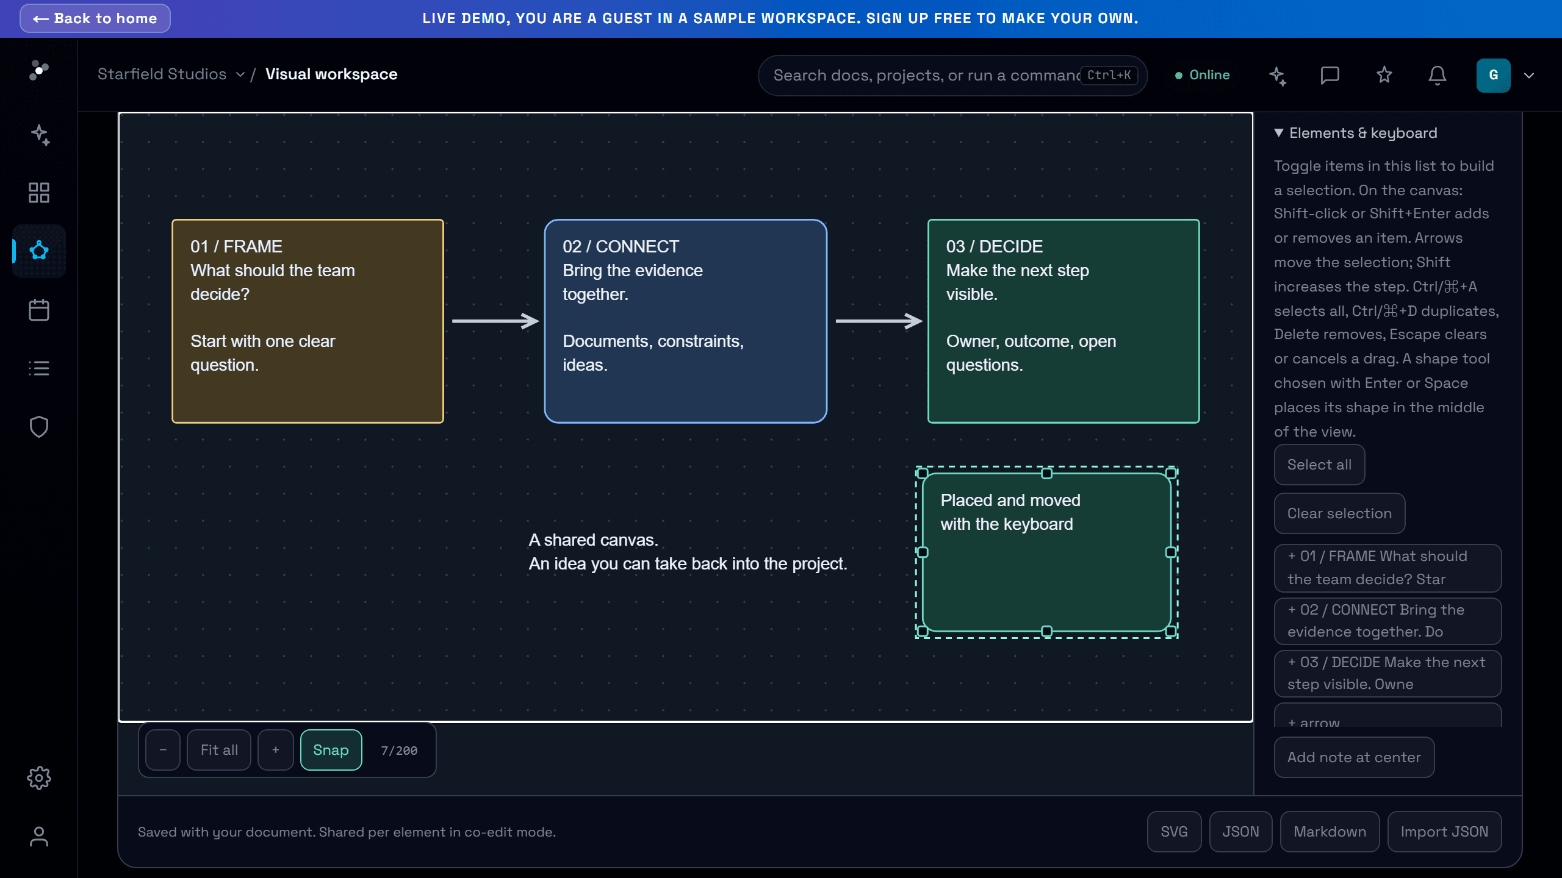This screenshot has height=878, width=1562.
Task: Export canvas as JSON
Action: point(1240,832)
